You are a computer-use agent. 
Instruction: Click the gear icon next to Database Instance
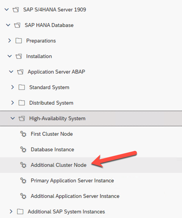(23, 149)
